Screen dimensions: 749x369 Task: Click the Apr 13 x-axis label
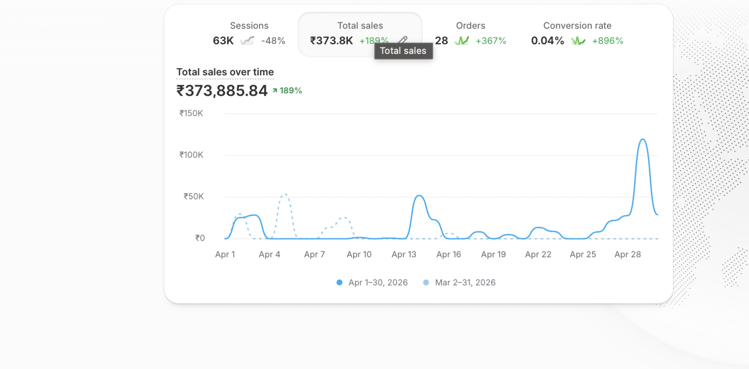[x=404, y=254]
